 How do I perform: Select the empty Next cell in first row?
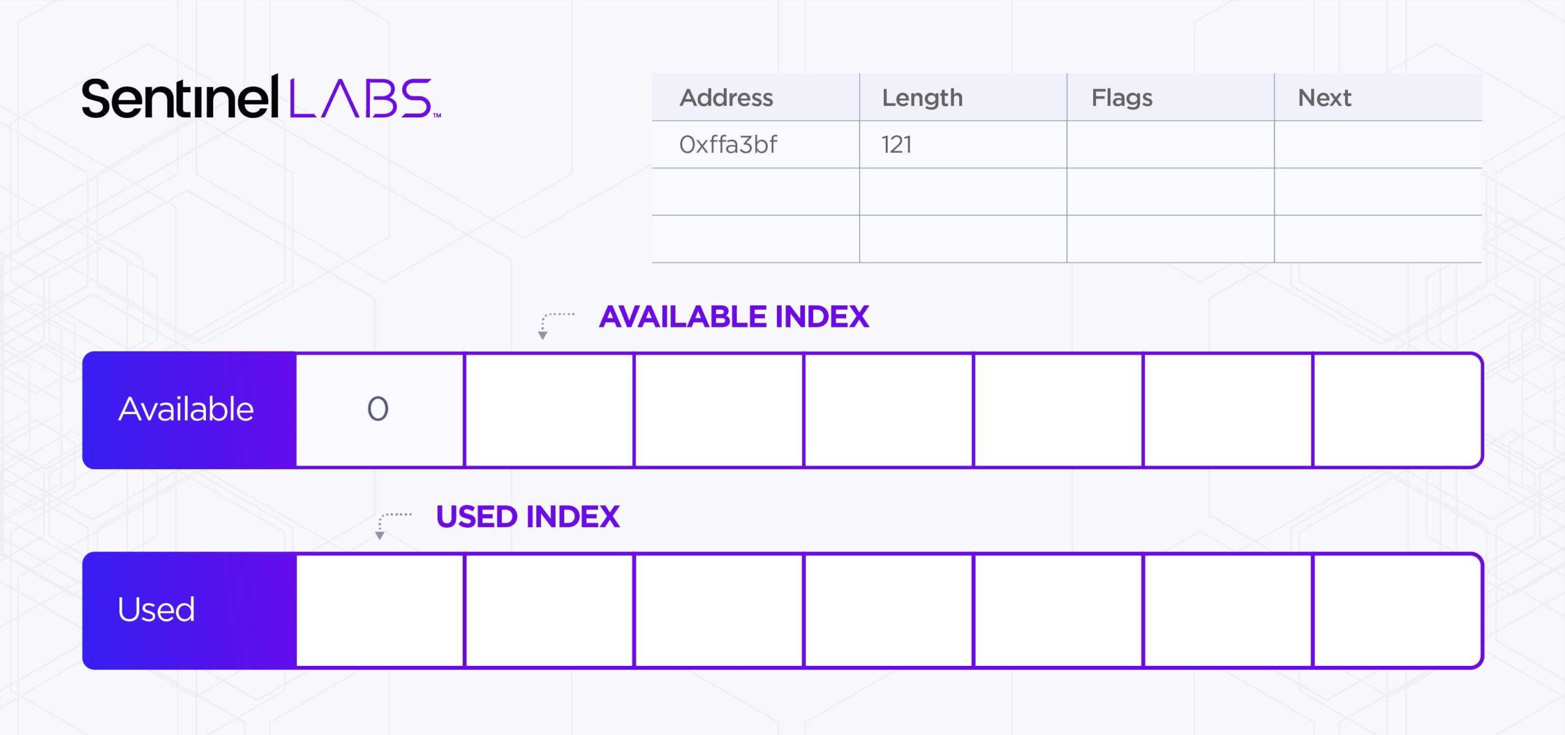click(1378, 145)
